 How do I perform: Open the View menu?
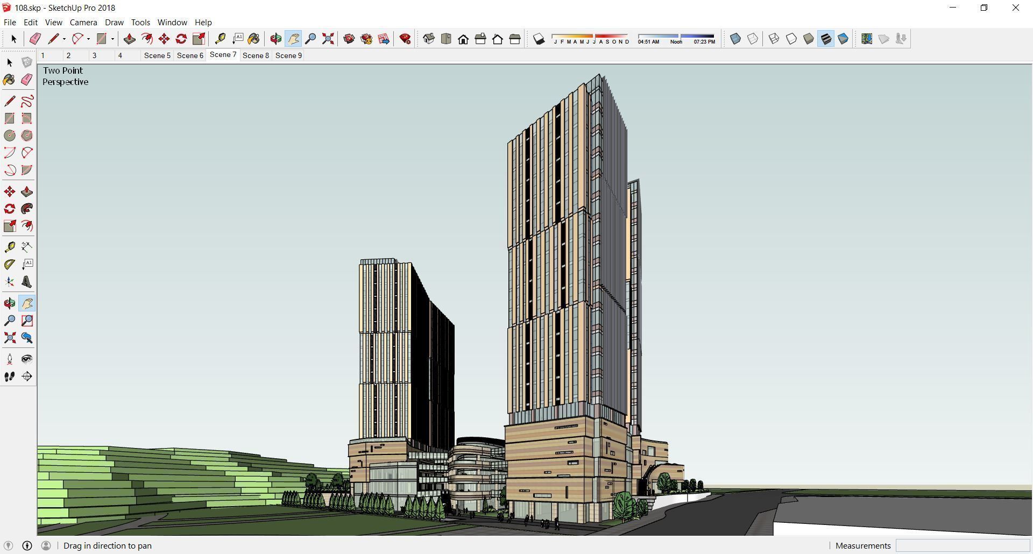[53, 23]
